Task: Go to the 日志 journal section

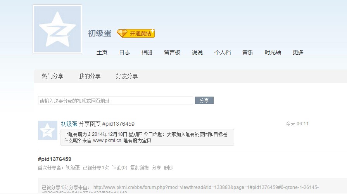Action: tap(124, 53)
